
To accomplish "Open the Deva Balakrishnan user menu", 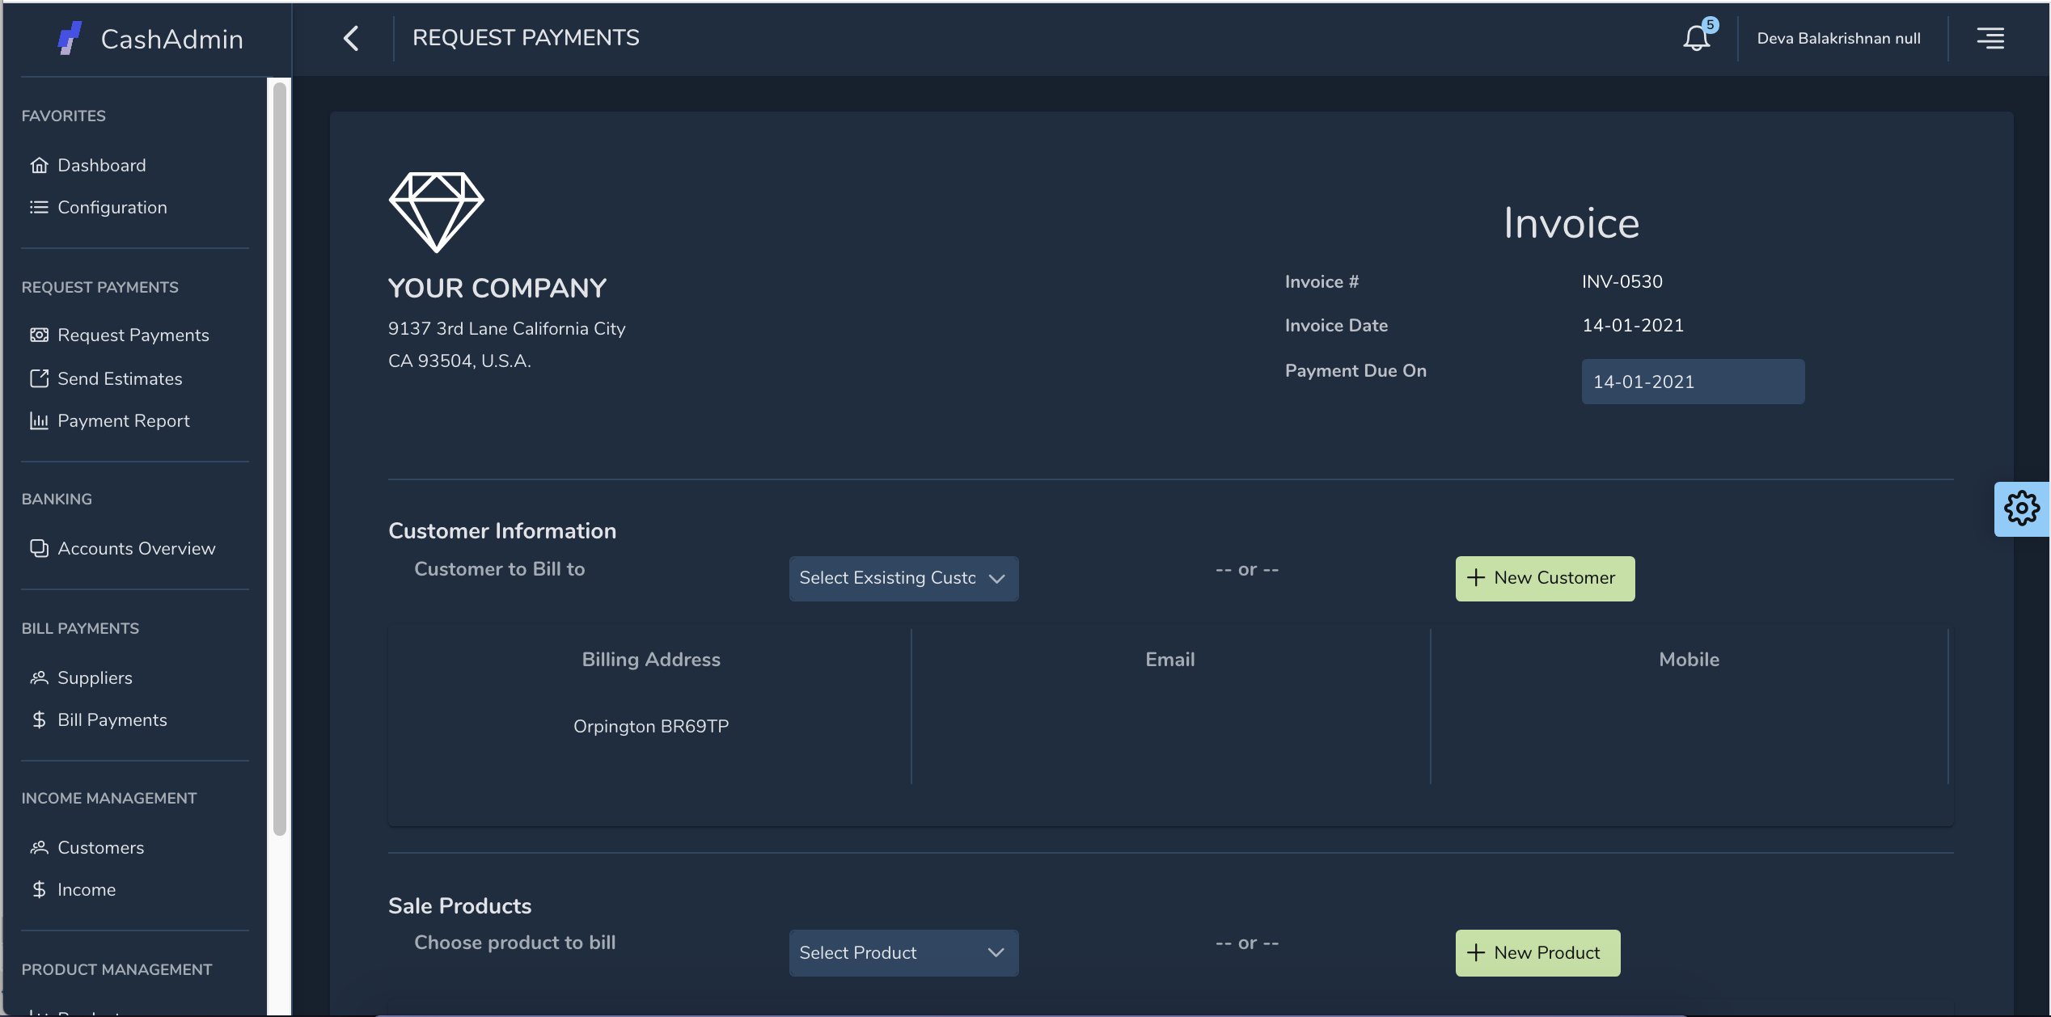I will pyautogui.click(x=1838, y=38).
